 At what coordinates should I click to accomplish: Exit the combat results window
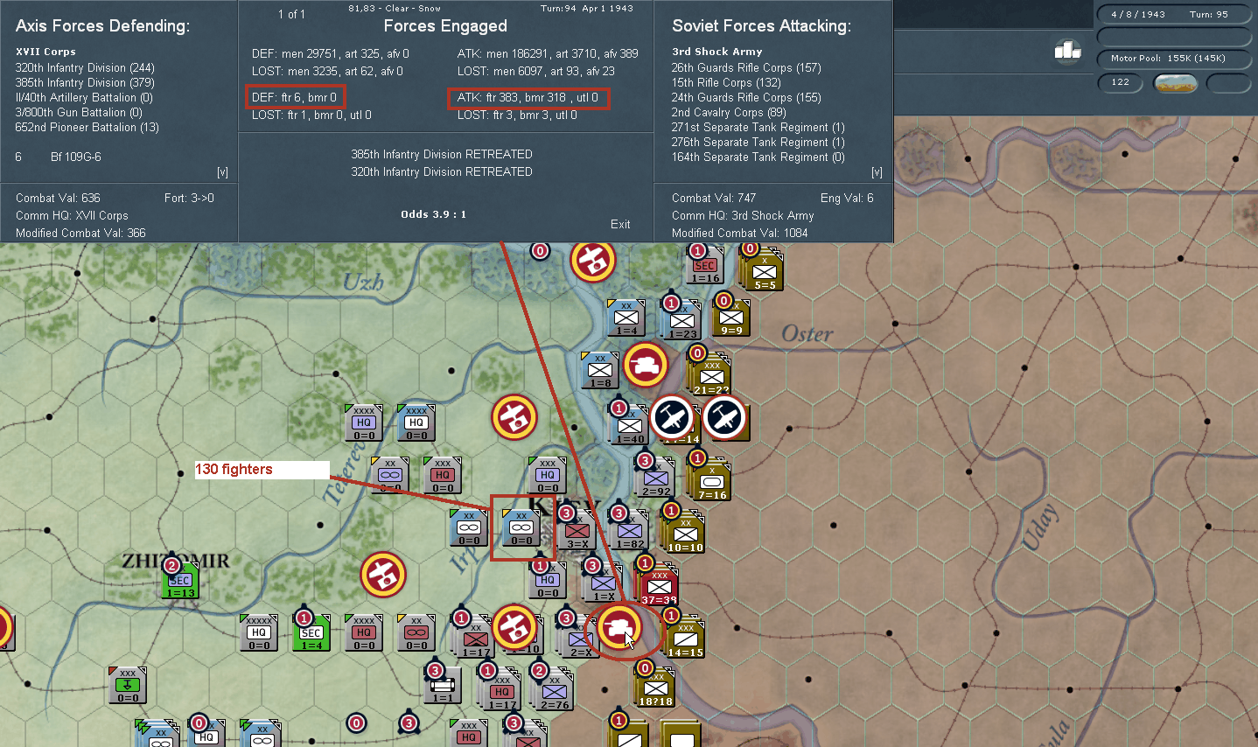620,224
